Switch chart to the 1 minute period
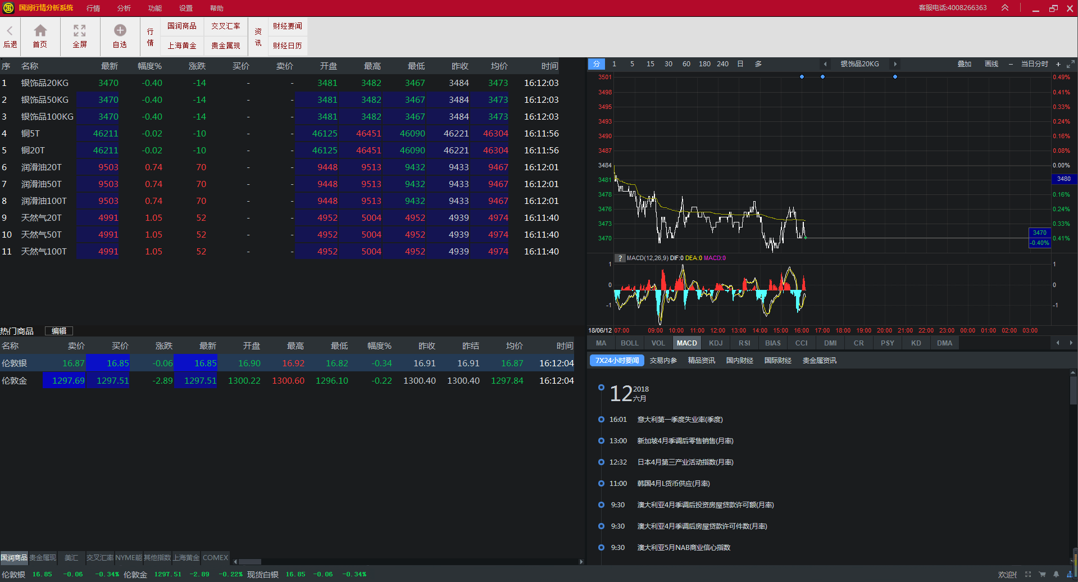This screenshot has width=1078, height=582. (x=614, y=64)
